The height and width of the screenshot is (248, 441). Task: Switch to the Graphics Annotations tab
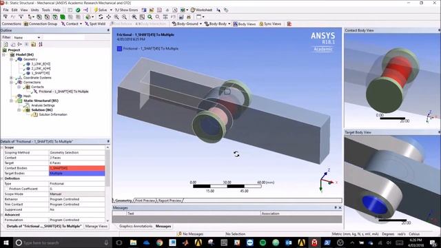point(136,226)
